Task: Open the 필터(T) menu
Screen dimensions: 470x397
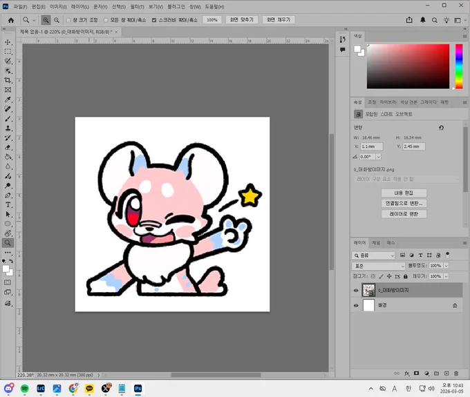Action: (138, 7)
